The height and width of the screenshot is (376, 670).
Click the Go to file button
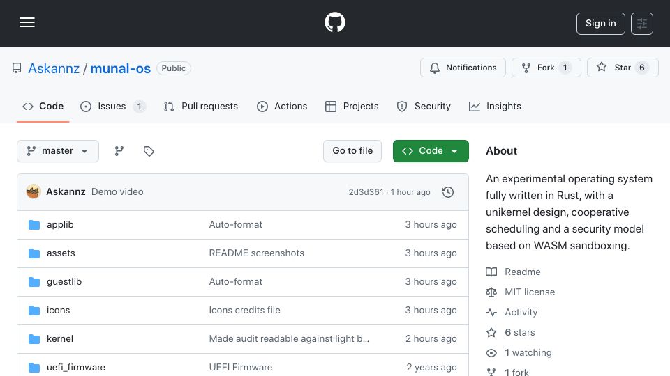pyautogui.click(x=352, y=151)
